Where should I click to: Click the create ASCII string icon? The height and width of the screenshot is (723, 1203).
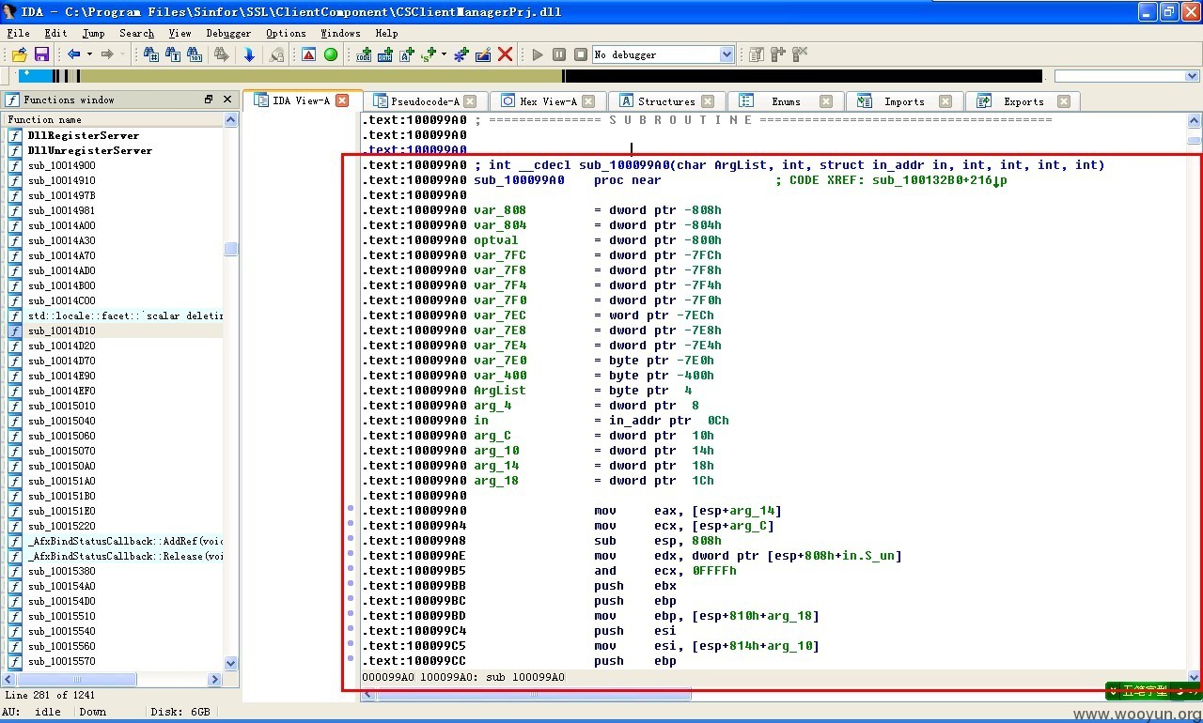pos(407,54)
